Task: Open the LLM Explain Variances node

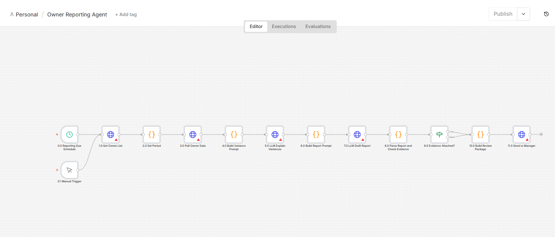Action: [275, 134]
